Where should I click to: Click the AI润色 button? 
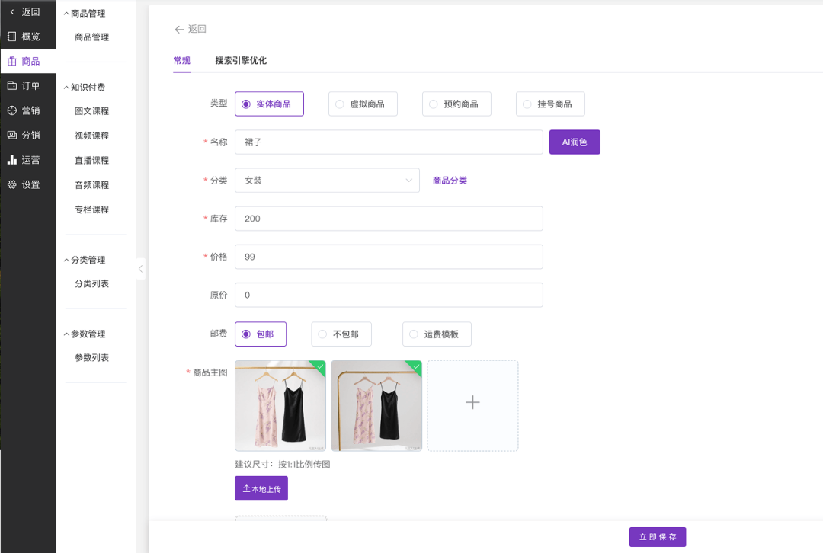click(575, 142)
